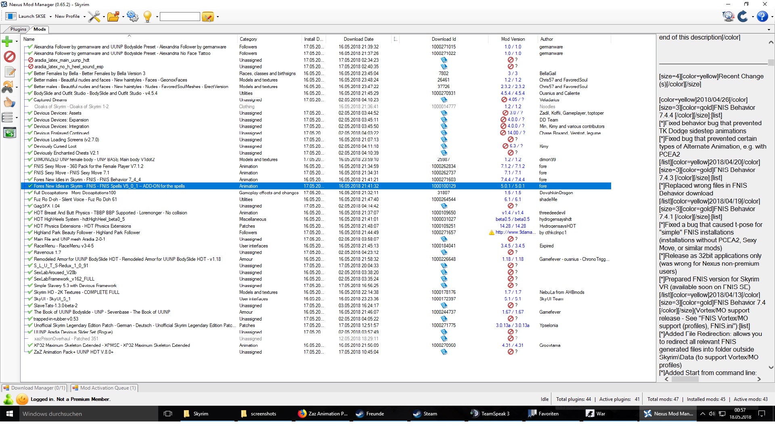The height and width of the screenshot is (436, 775).
Task: Click the list category view icon
Action: pos(7,117)
